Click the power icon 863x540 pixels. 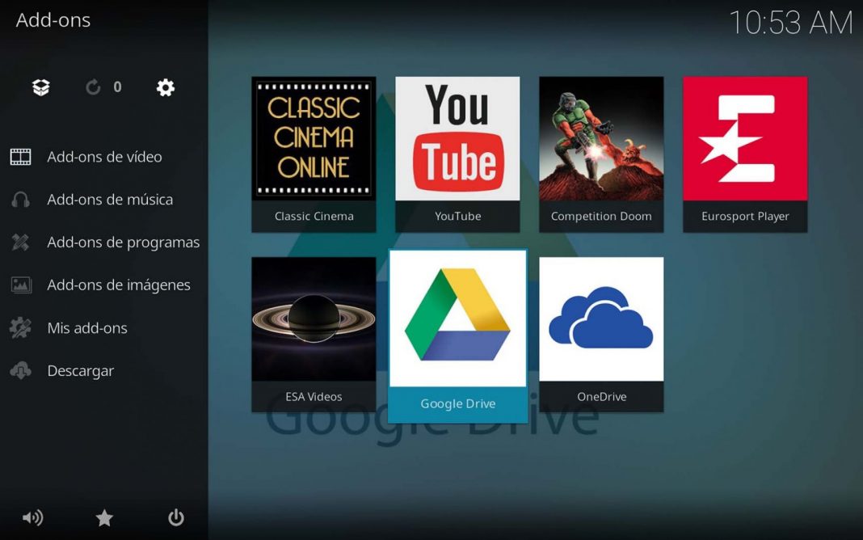point(175,518)
